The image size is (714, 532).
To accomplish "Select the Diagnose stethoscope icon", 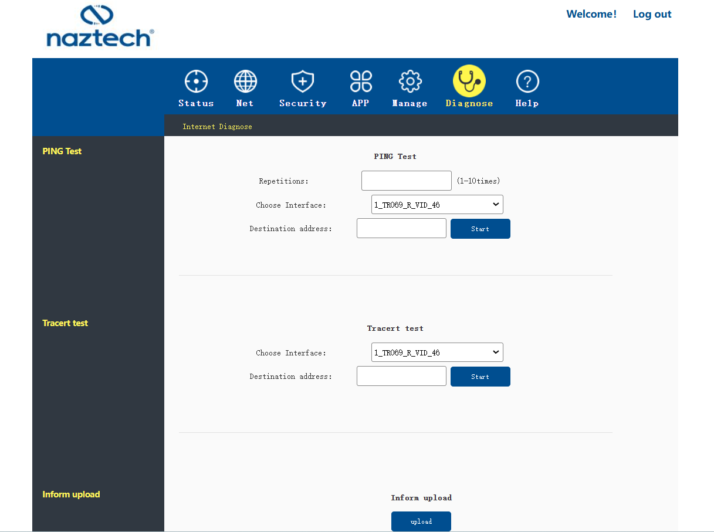I will (469, 81).
